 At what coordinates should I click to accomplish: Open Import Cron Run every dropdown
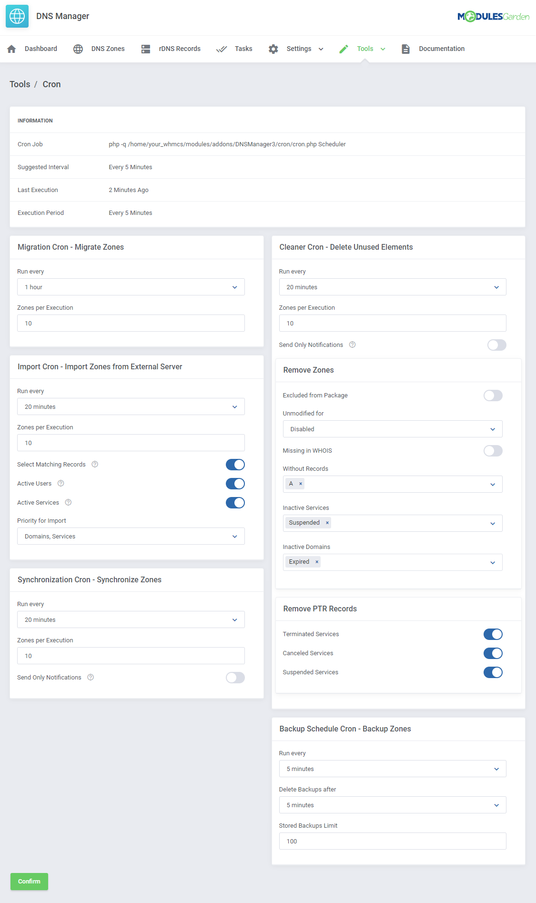(x=131, y=406)
